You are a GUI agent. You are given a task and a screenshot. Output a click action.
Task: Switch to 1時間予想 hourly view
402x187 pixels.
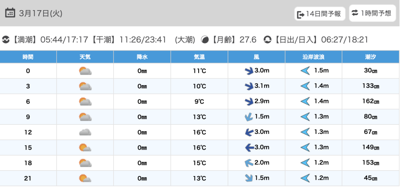tap(372, 13)
